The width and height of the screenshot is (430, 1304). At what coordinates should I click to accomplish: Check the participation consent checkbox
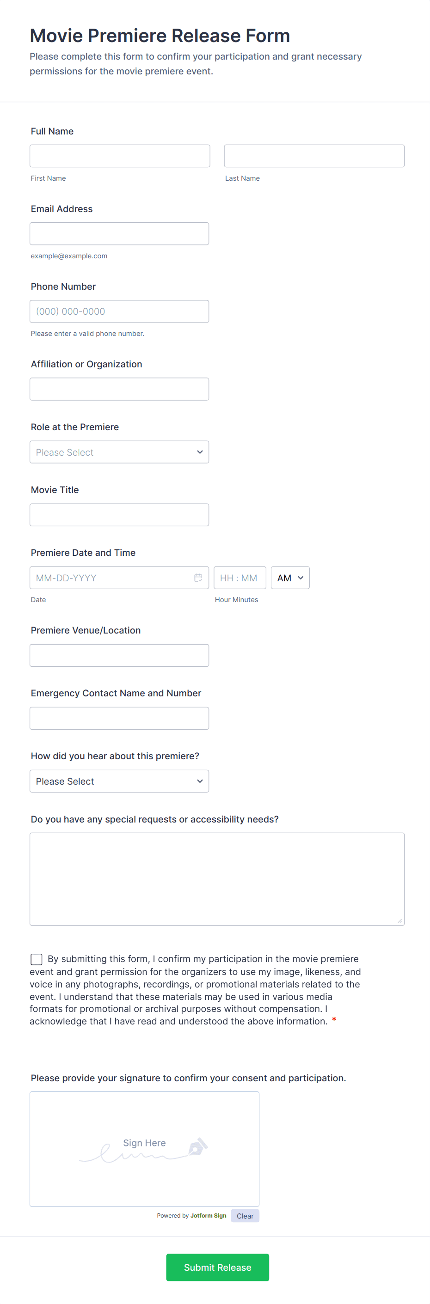(x=37, y=959)
